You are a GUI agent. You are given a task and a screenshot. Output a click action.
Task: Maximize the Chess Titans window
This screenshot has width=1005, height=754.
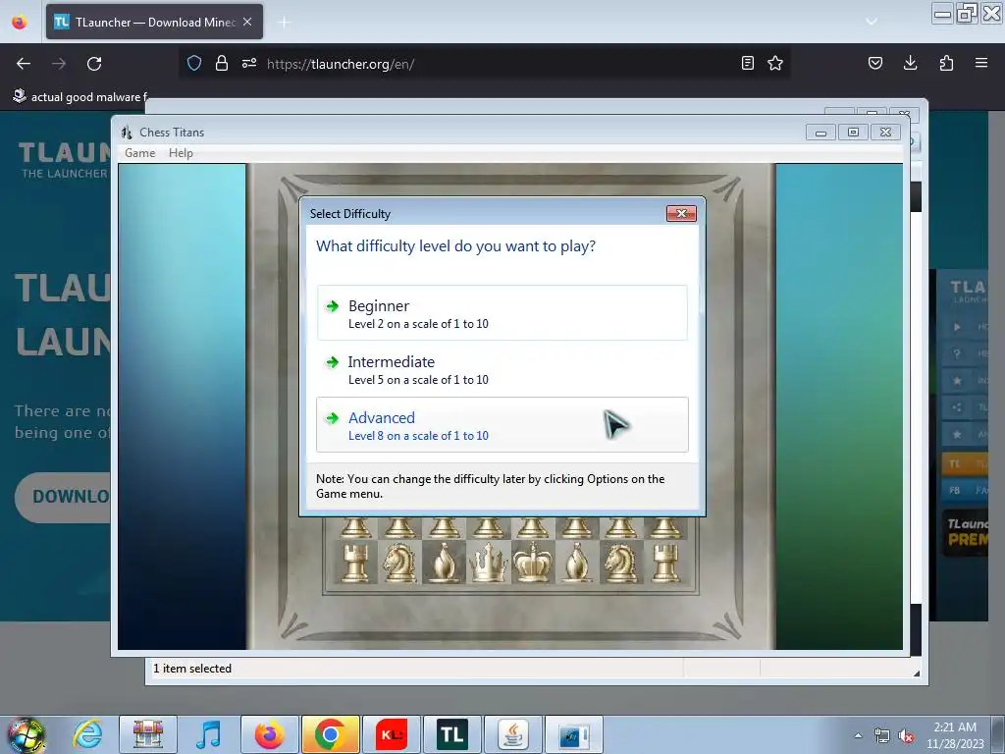[x=853, y=133]
